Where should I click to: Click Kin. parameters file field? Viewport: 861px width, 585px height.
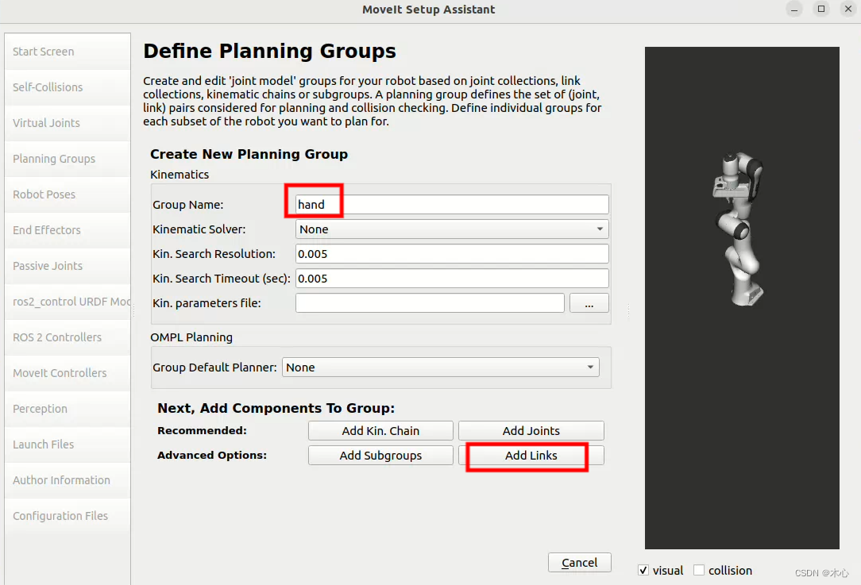coord(430,303)
